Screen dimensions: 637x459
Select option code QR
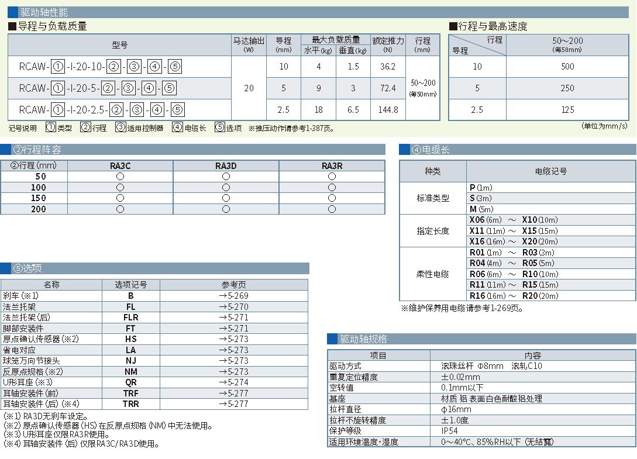131,382
